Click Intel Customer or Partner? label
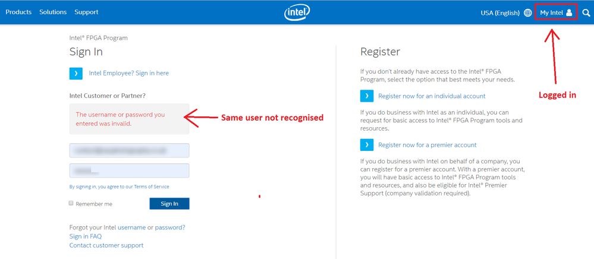 coord(107,96)
